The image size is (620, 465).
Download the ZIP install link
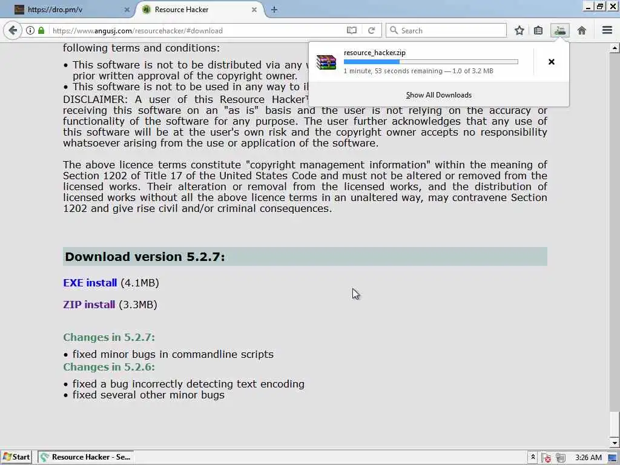(89, 305)
